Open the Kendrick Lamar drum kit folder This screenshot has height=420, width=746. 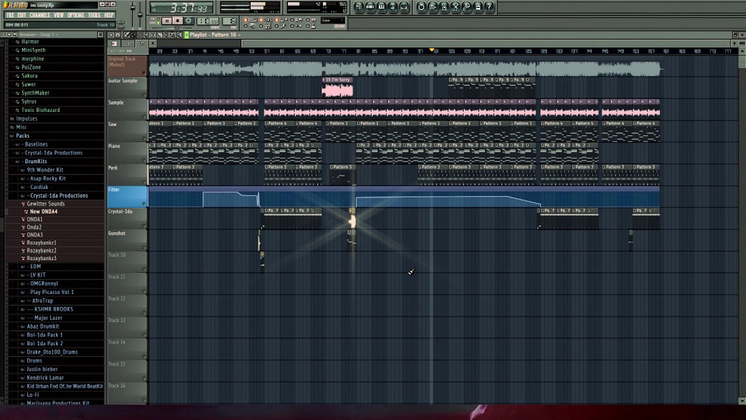point(45,377)
